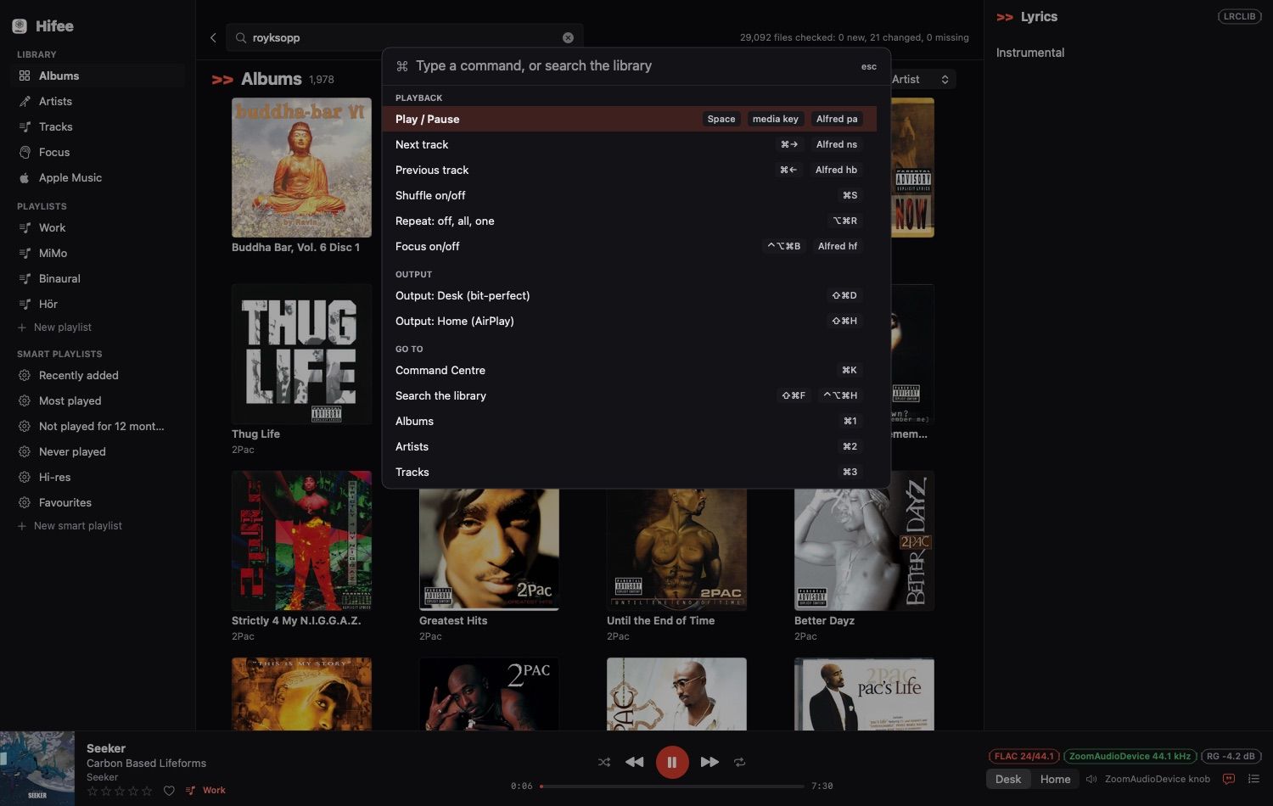1273x806 pixels.
Task: Skip back with the rewind icon
Action: pyautogui.click(x=634, y=762)
